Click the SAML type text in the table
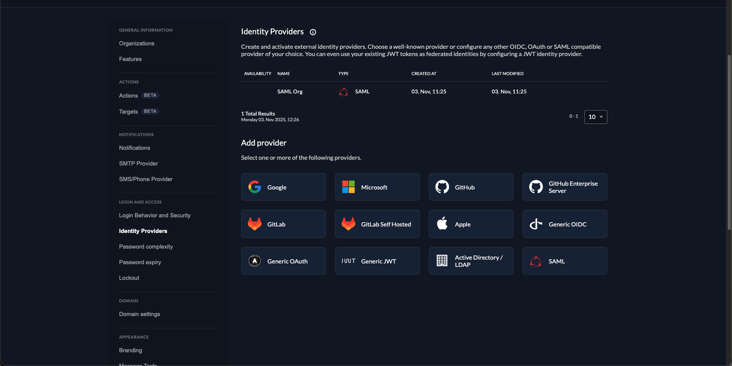Screen dimensions: 732x366 [362, 91]
